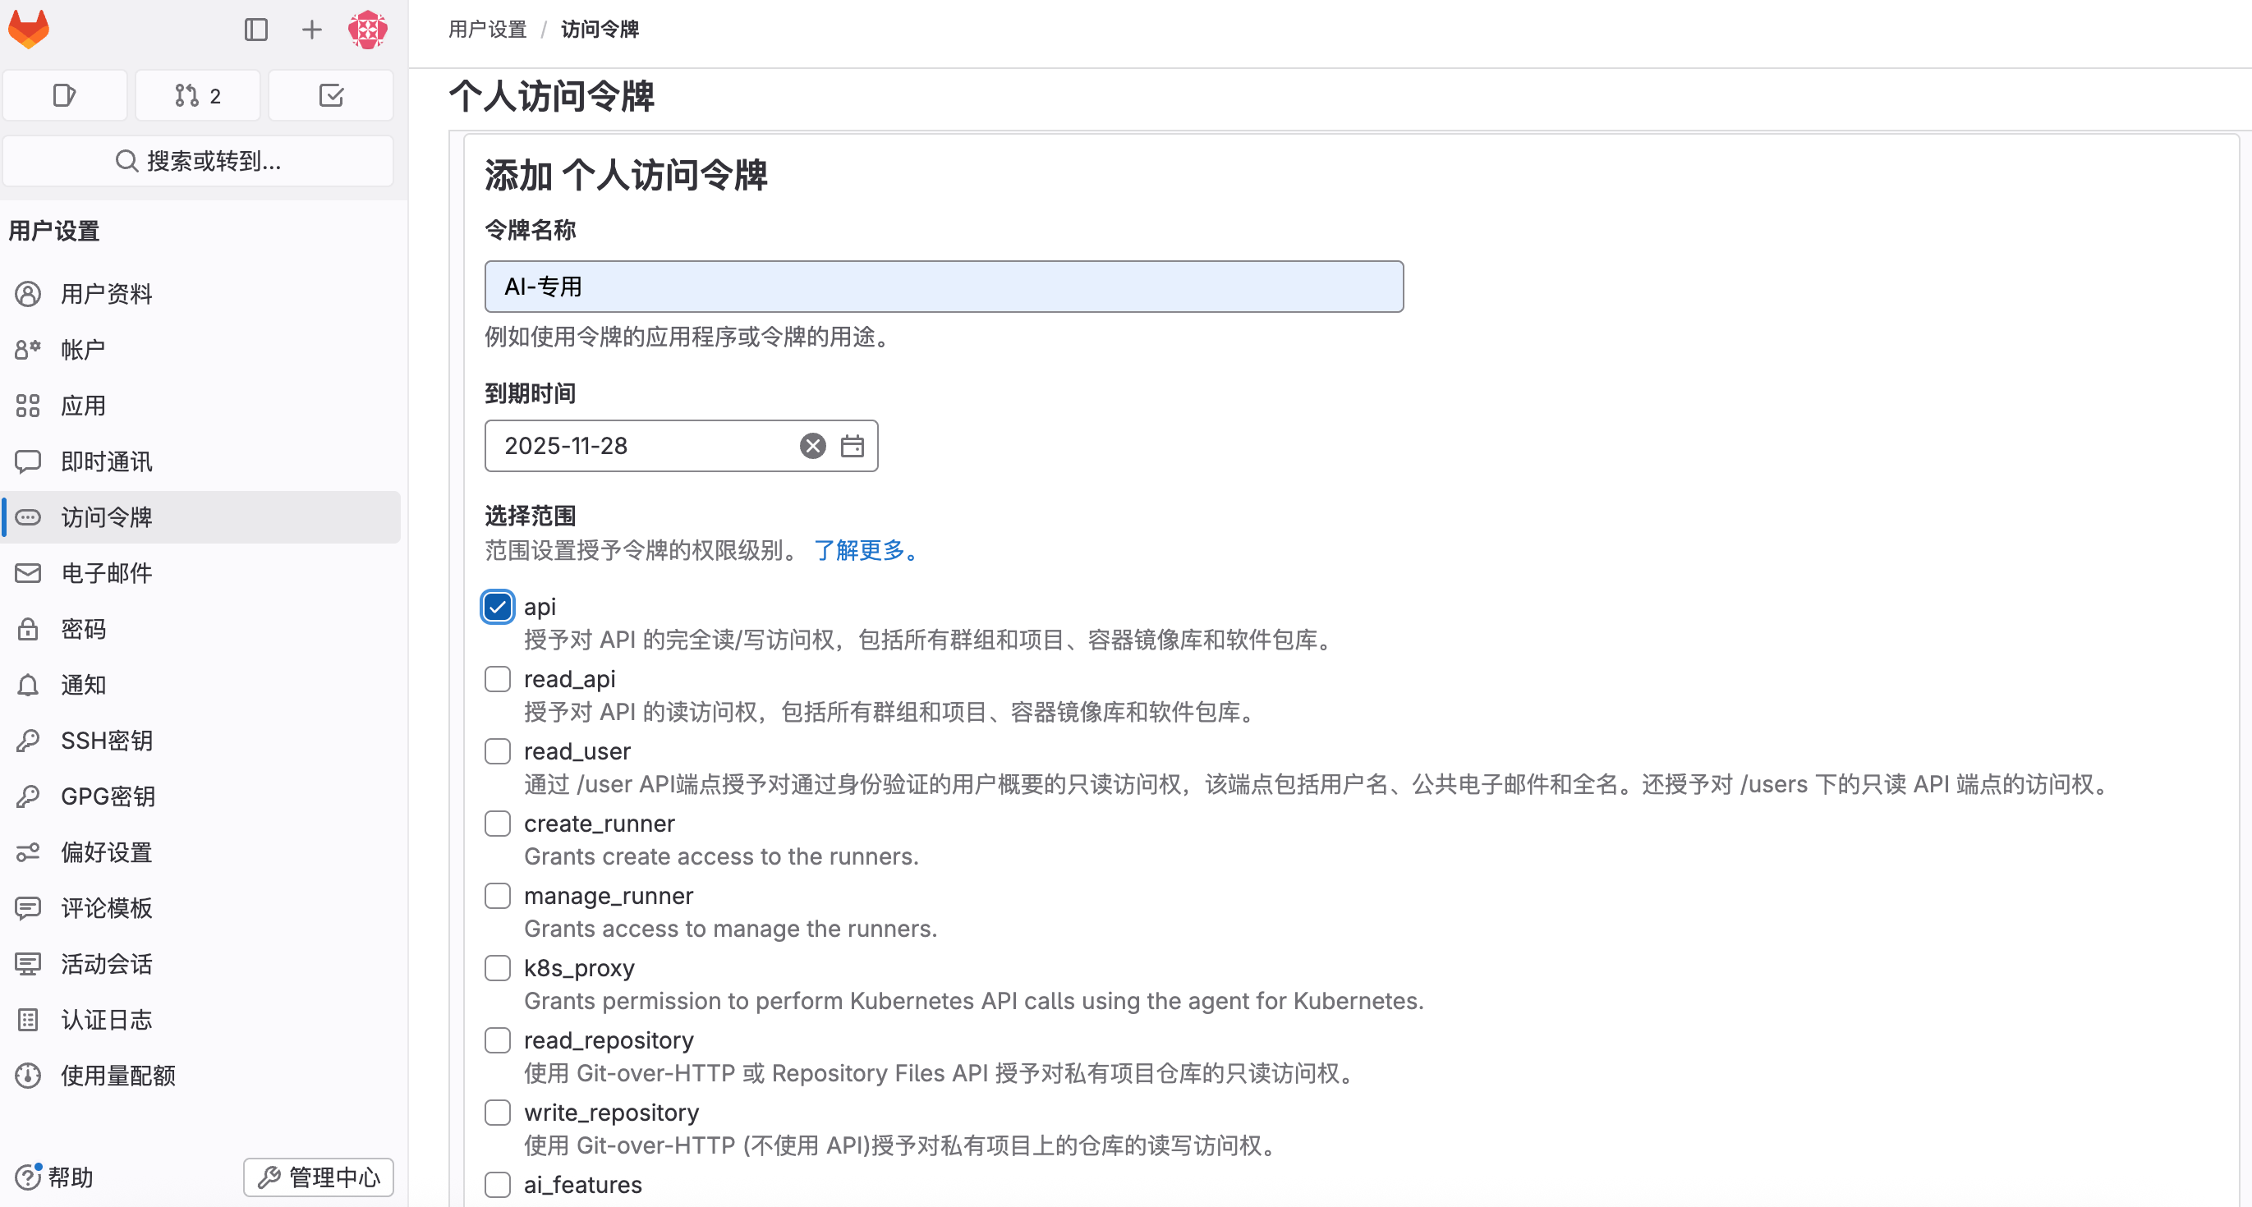Click the GitLab logo icon
This screenshot has height=1207, width=2252.
29,29
